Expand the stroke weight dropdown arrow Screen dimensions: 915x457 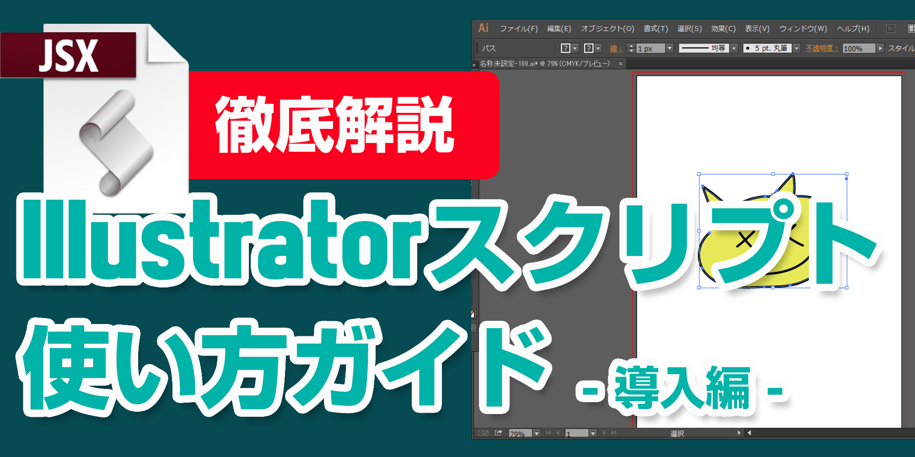pos(670,48)
